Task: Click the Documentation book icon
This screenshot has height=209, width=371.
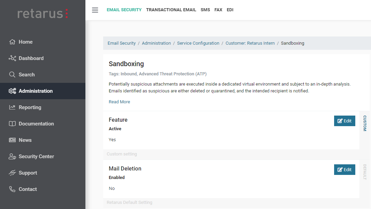Action: [12, 124]
